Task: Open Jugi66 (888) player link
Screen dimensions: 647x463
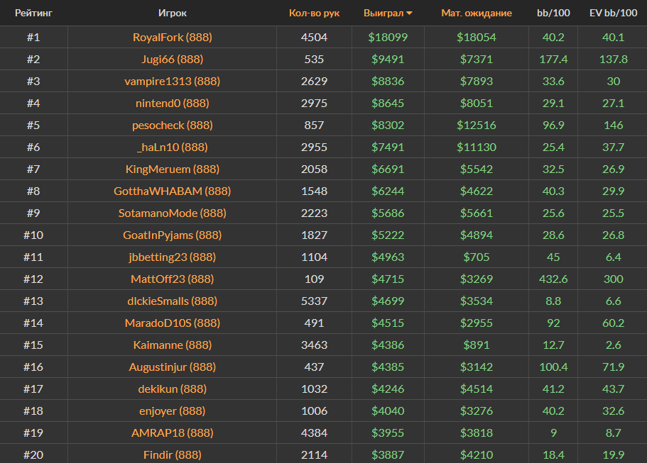Action: (173, 60)
